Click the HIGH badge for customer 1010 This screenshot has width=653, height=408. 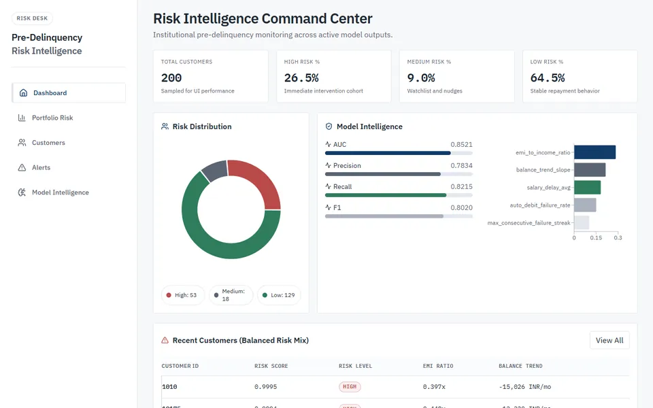[x=350, y=387]
